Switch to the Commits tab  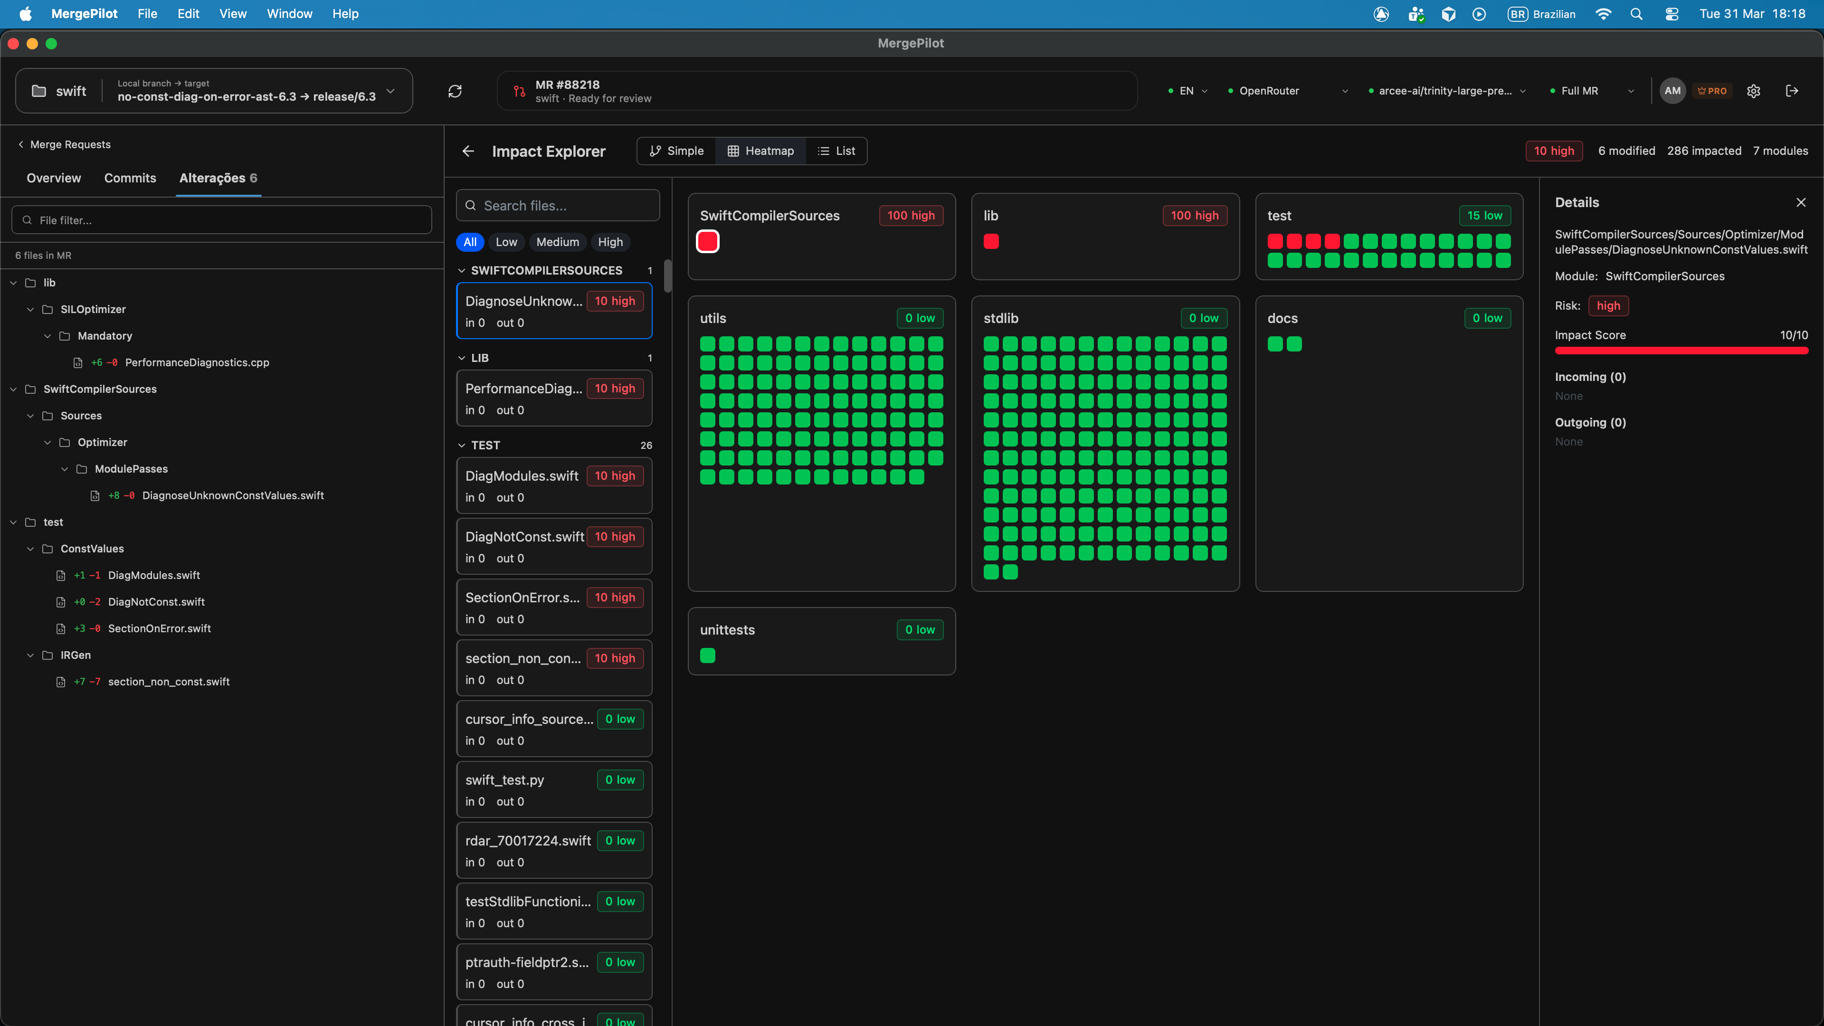(130, 178)
